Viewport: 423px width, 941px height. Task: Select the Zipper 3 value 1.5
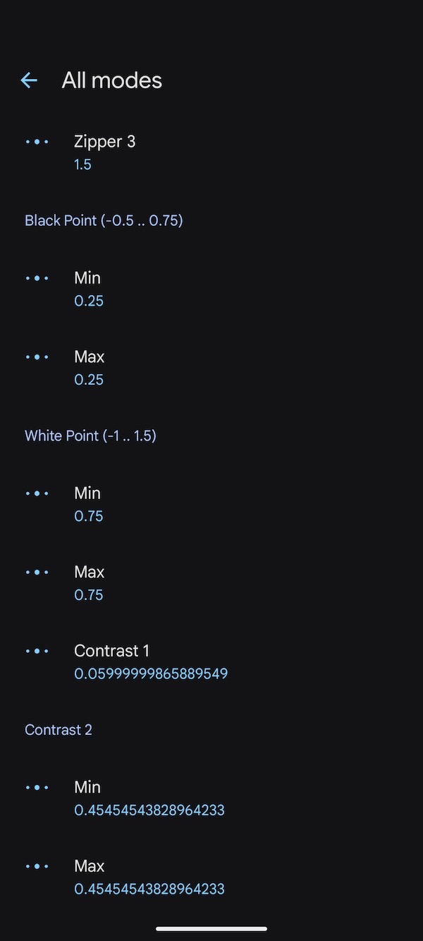(82, 164)
